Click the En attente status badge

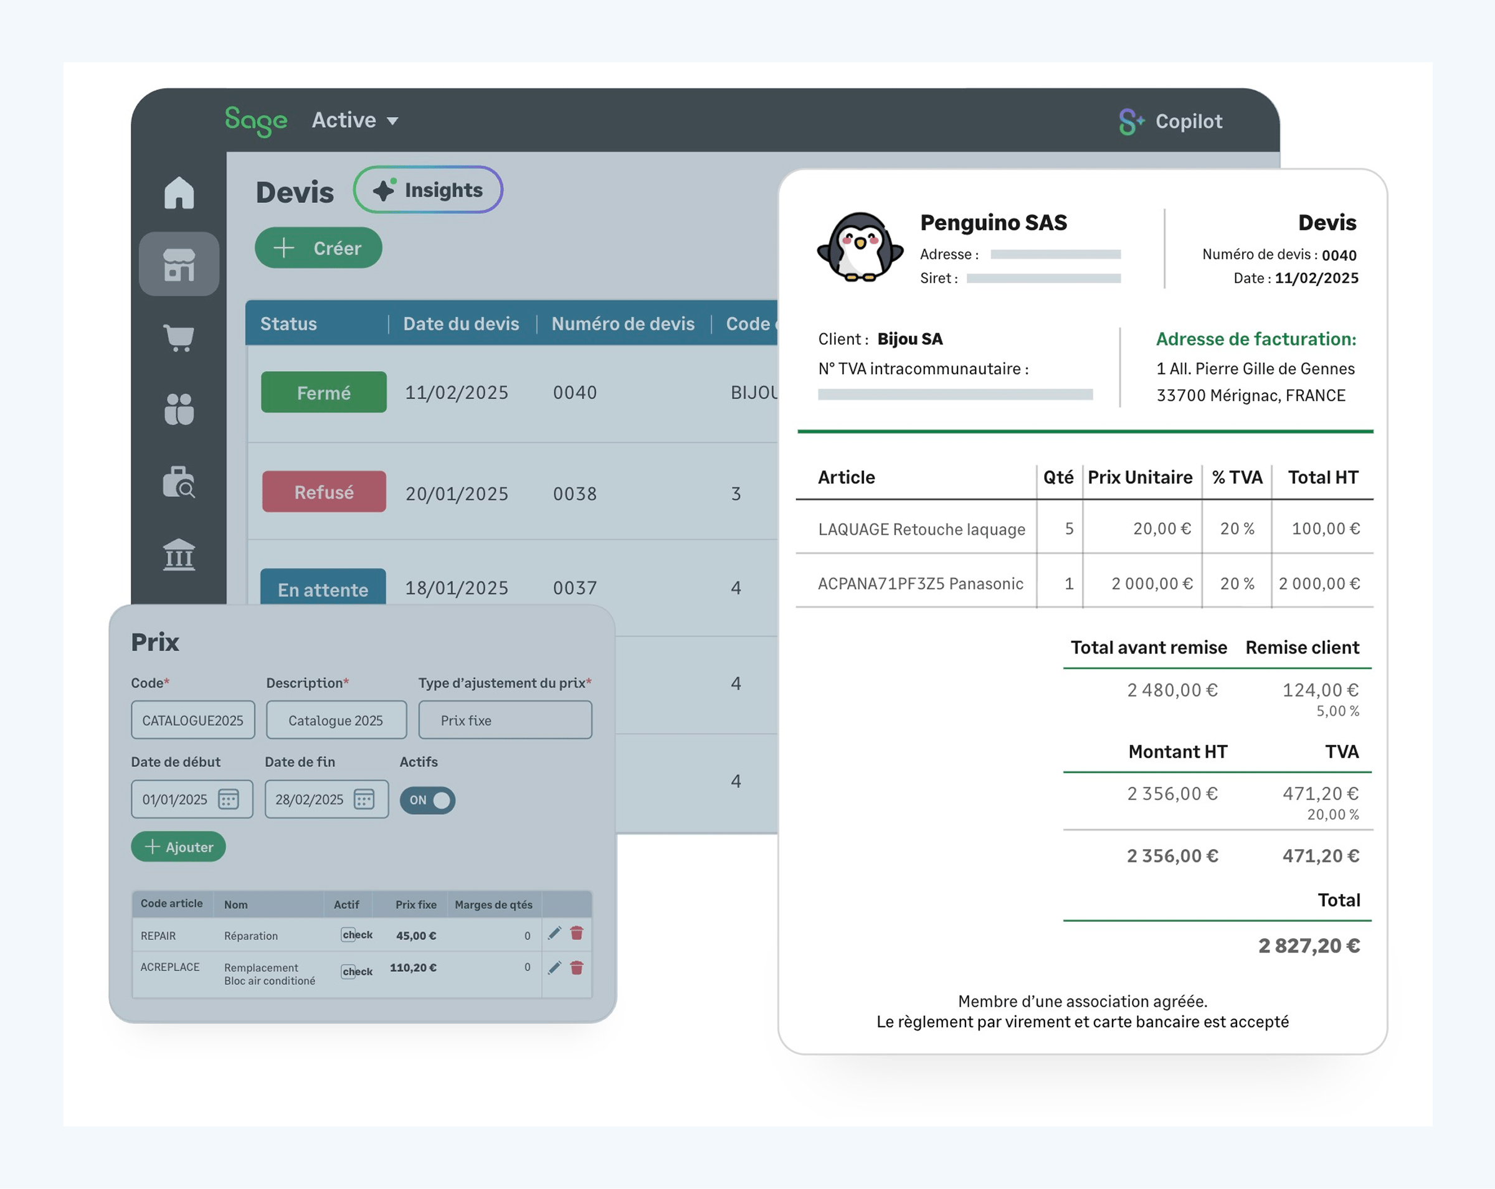(x=323, y=588)
